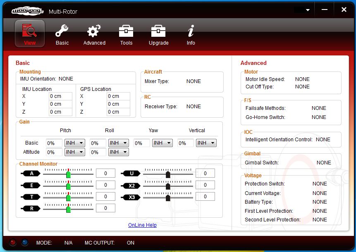Click the IMU Location X field

(x=60, y=96)
